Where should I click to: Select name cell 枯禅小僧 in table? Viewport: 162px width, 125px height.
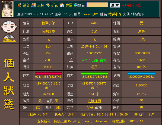pyautogui.click(x=48, y=23)
